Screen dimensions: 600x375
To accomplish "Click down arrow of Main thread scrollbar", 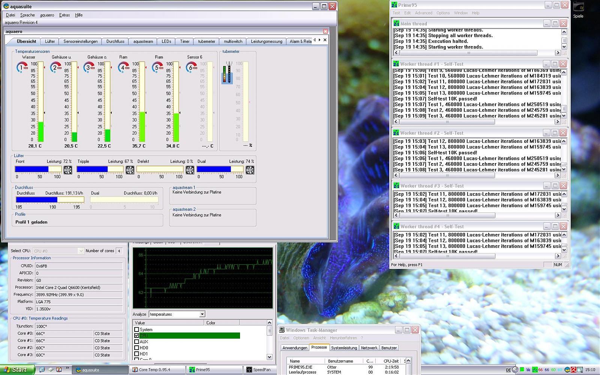I will click(x=564, y=47).
